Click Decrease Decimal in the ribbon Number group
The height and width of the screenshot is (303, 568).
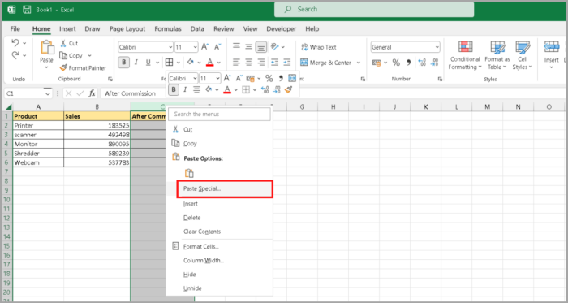pyautogui.click(x=434, y=63)
